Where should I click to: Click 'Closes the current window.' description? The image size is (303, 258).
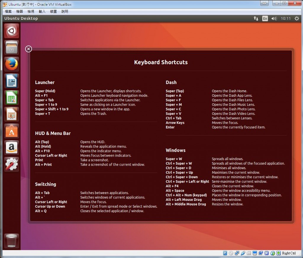[x=233, y=186]
